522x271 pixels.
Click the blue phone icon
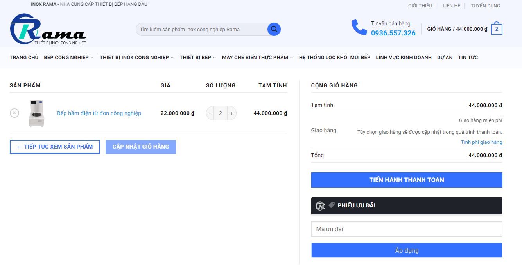coord(359,27)
